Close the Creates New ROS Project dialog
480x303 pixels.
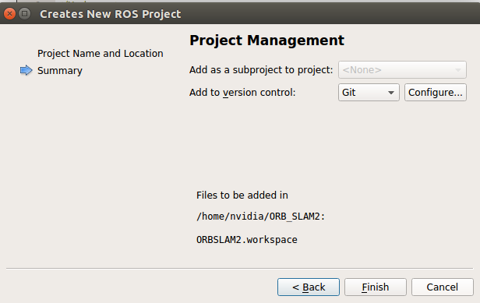[9, 14]
